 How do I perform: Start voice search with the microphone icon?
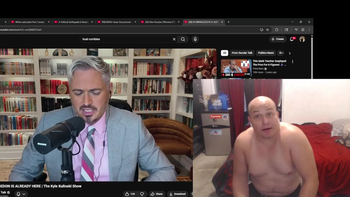[x=195, y=39]
